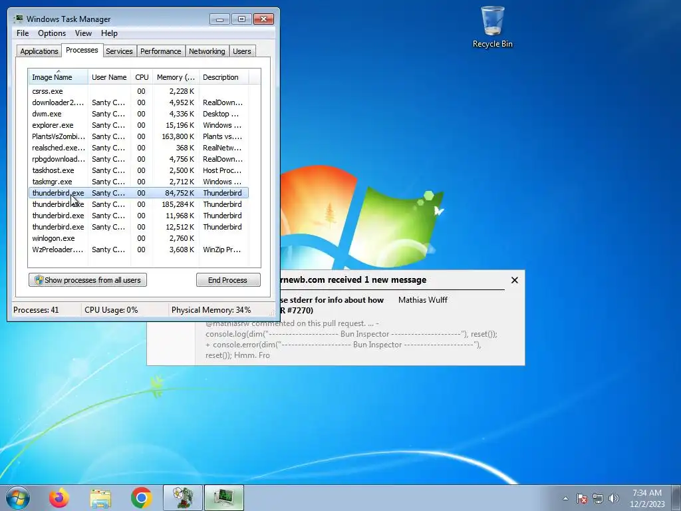Viewport: 681px width, 511px height.
Task: Sort by the Image Name column
Action: point(59,77)
